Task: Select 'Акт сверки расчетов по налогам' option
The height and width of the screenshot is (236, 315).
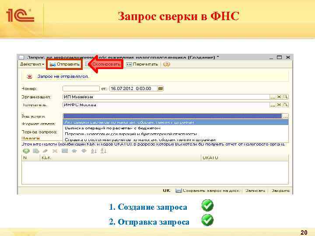Action: 175,122
